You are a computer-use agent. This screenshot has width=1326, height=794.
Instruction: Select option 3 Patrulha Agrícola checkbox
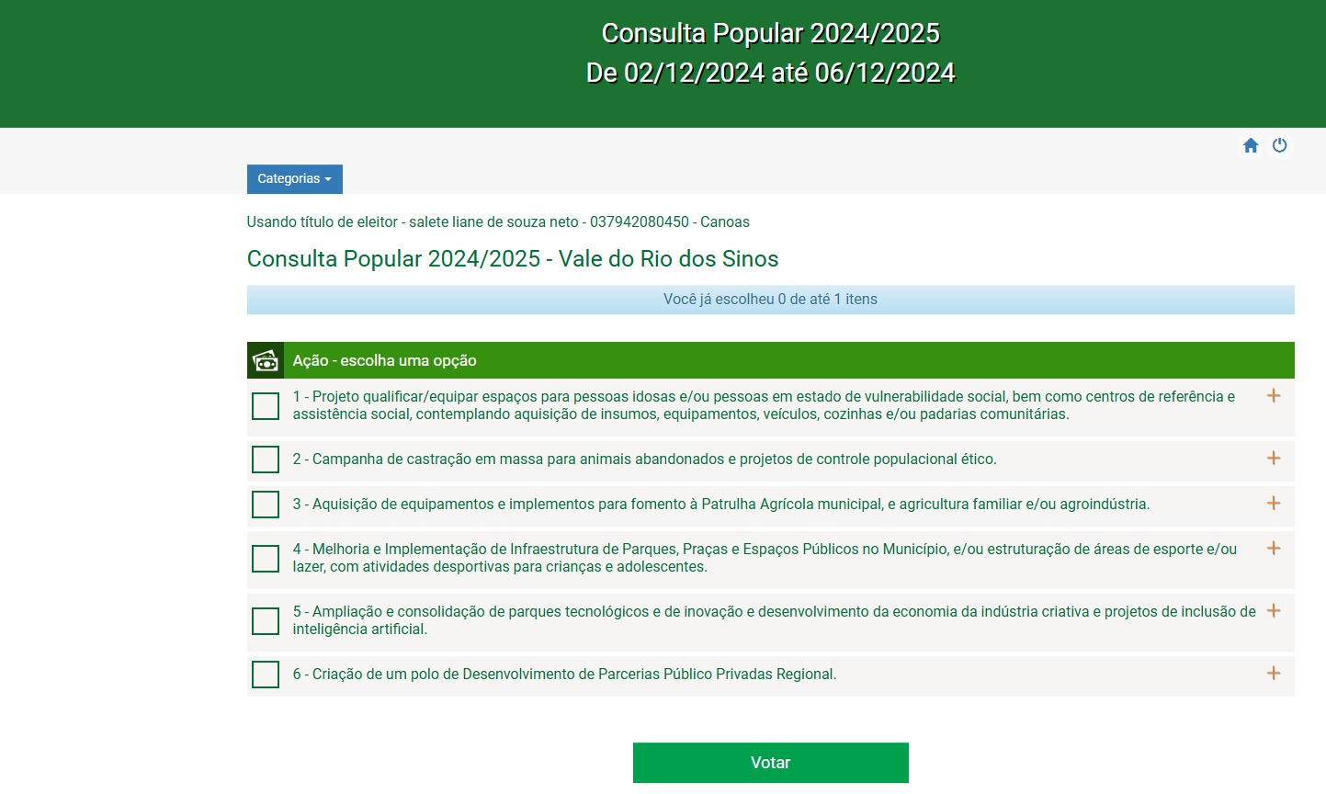point(266,505)
